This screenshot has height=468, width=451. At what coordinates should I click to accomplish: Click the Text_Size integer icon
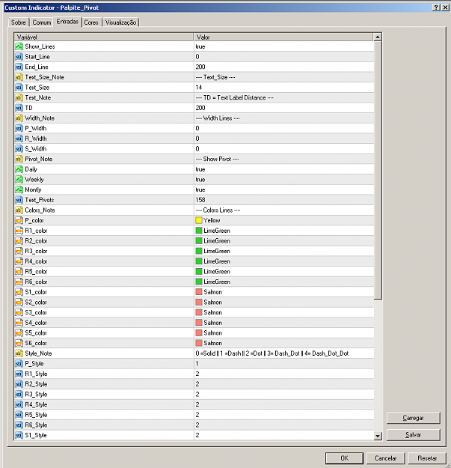pos(19,88)
